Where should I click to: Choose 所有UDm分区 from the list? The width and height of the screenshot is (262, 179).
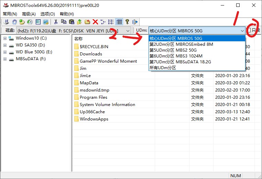click(x=163, y=68)
